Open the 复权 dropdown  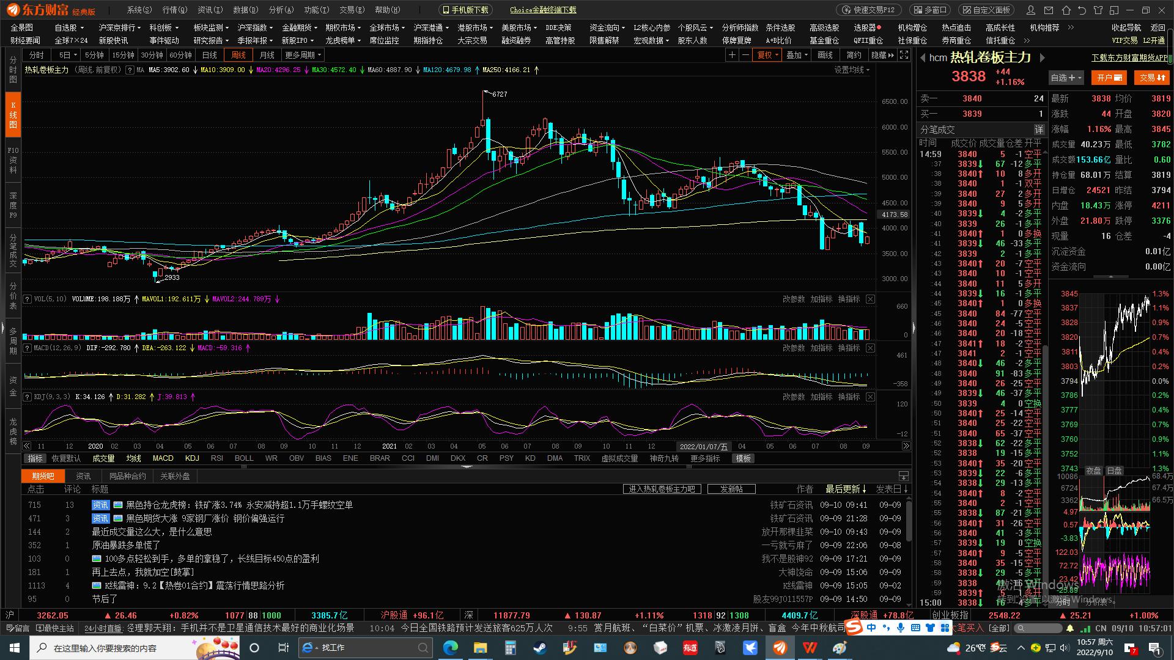coord(767,55)
